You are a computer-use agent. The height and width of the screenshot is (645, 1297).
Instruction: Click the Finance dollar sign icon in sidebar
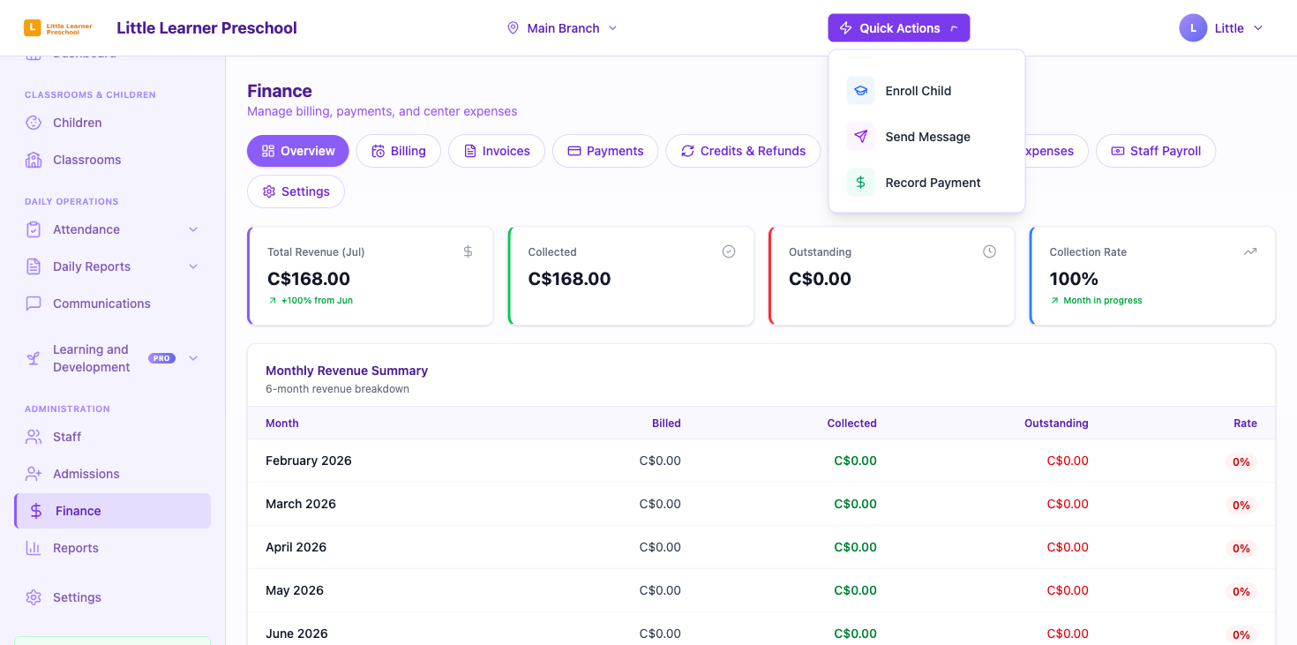[x=36, y=511]
